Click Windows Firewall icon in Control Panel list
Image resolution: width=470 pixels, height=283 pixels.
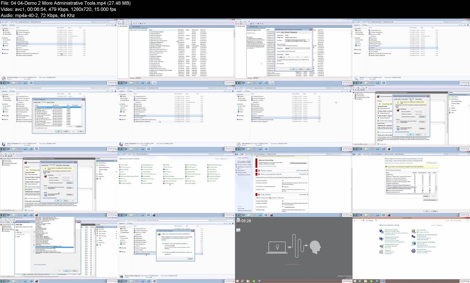[164, 183]
